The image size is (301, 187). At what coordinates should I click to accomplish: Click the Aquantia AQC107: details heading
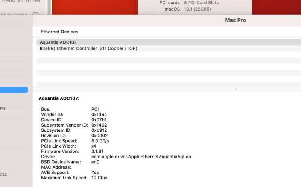coord(59,98)
